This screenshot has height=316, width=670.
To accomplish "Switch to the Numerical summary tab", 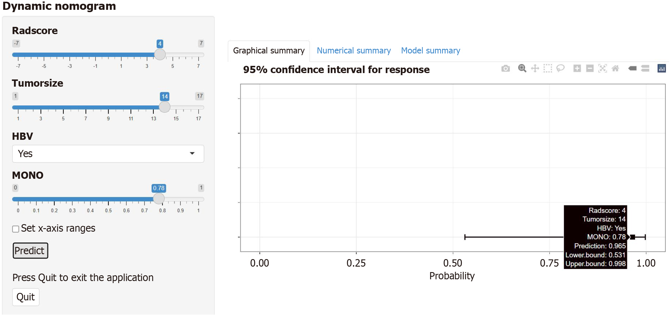I will [354, 51].
